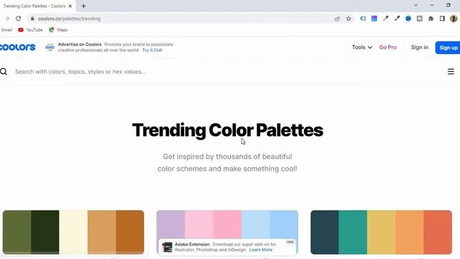Reload the page with refresh icon
Image resolution: width=460 pixels, height=259 pixels.
(x=18, y=19)
